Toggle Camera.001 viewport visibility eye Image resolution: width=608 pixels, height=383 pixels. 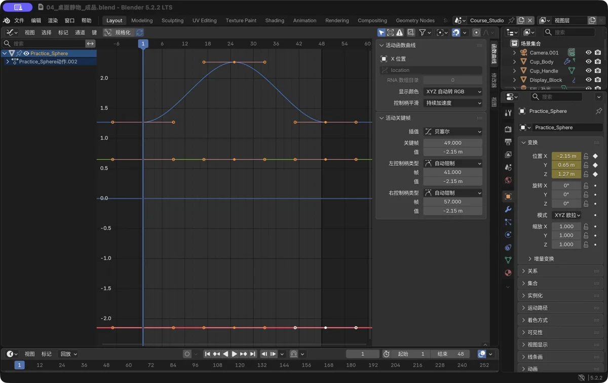[588, 53]
